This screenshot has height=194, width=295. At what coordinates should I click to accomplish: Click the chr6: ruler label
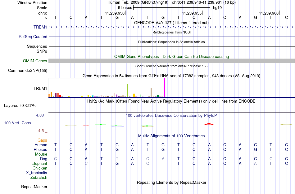click(43, 13)
